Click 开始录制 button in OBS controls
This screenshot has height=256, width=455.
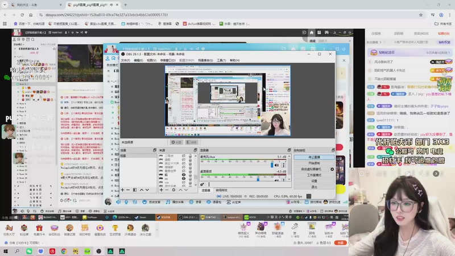point(314,163)
